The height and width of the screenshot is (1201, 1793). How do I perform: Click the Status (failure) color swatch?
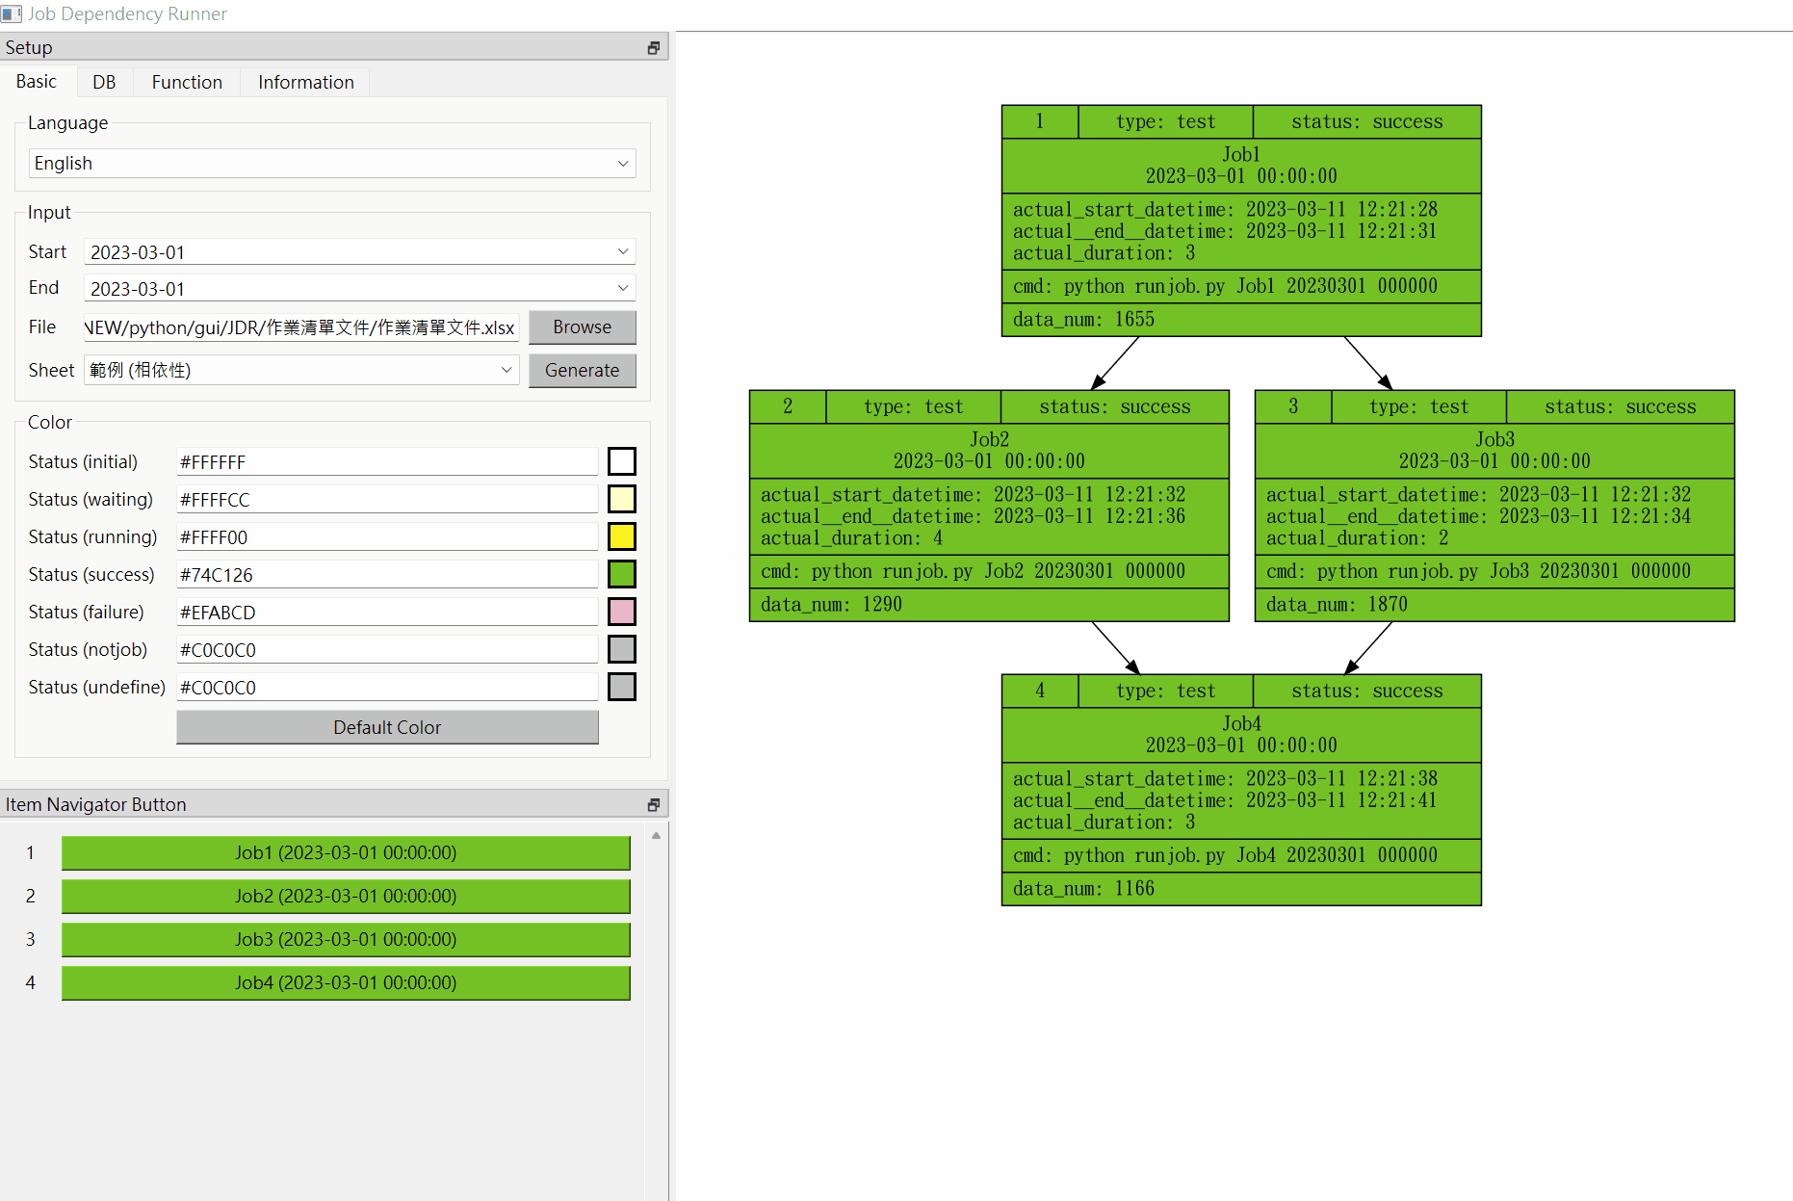(x=621, y=612)
